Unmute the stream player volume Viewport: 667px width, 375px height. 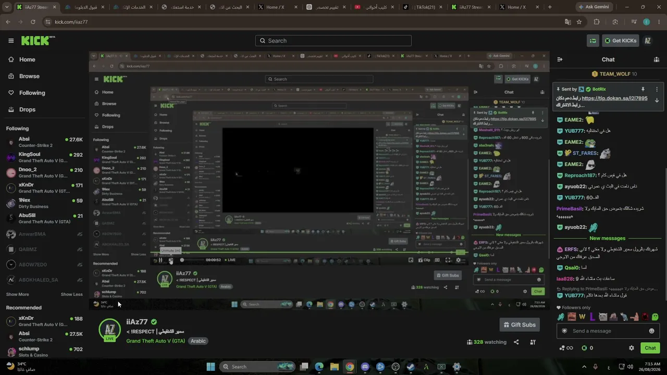171,260
